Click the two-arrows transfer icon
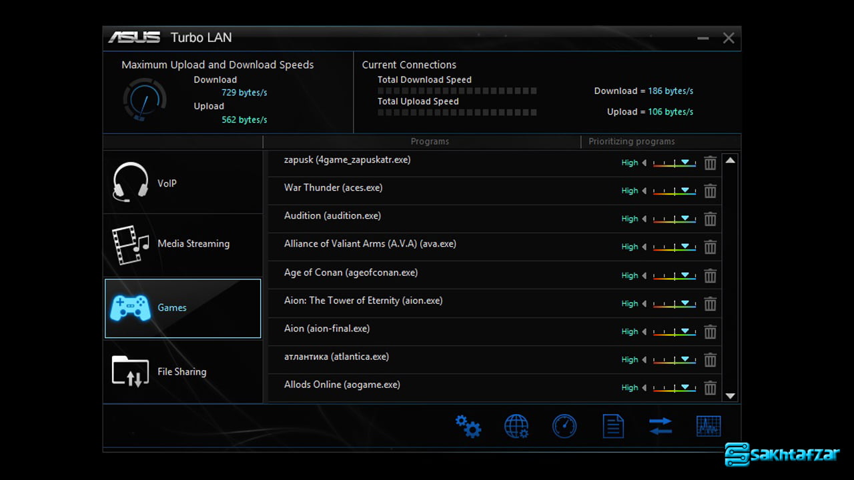Image resolution: width=854 pixels, height=480 pixels. coord(661,426)
